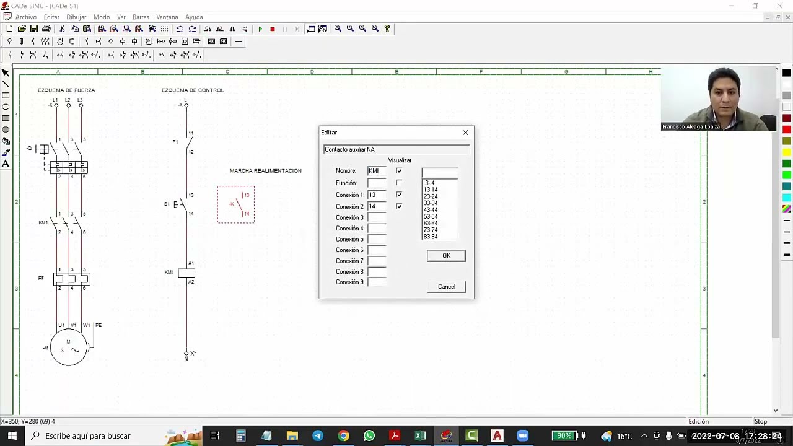Click the Undo arrow icon

tap(180, 28)
